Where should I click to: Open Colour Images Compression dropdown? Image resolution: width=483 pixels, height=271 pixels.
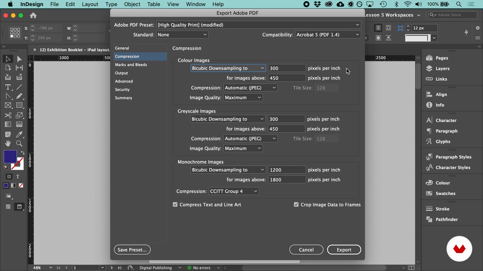pos(250,88)
